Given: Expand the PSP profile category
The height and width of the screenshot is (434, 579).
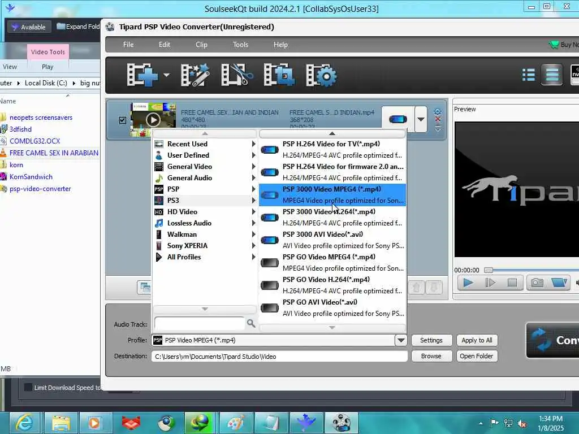Looking at the screenshot, I should pyautogui.click(x=205, y=189).
